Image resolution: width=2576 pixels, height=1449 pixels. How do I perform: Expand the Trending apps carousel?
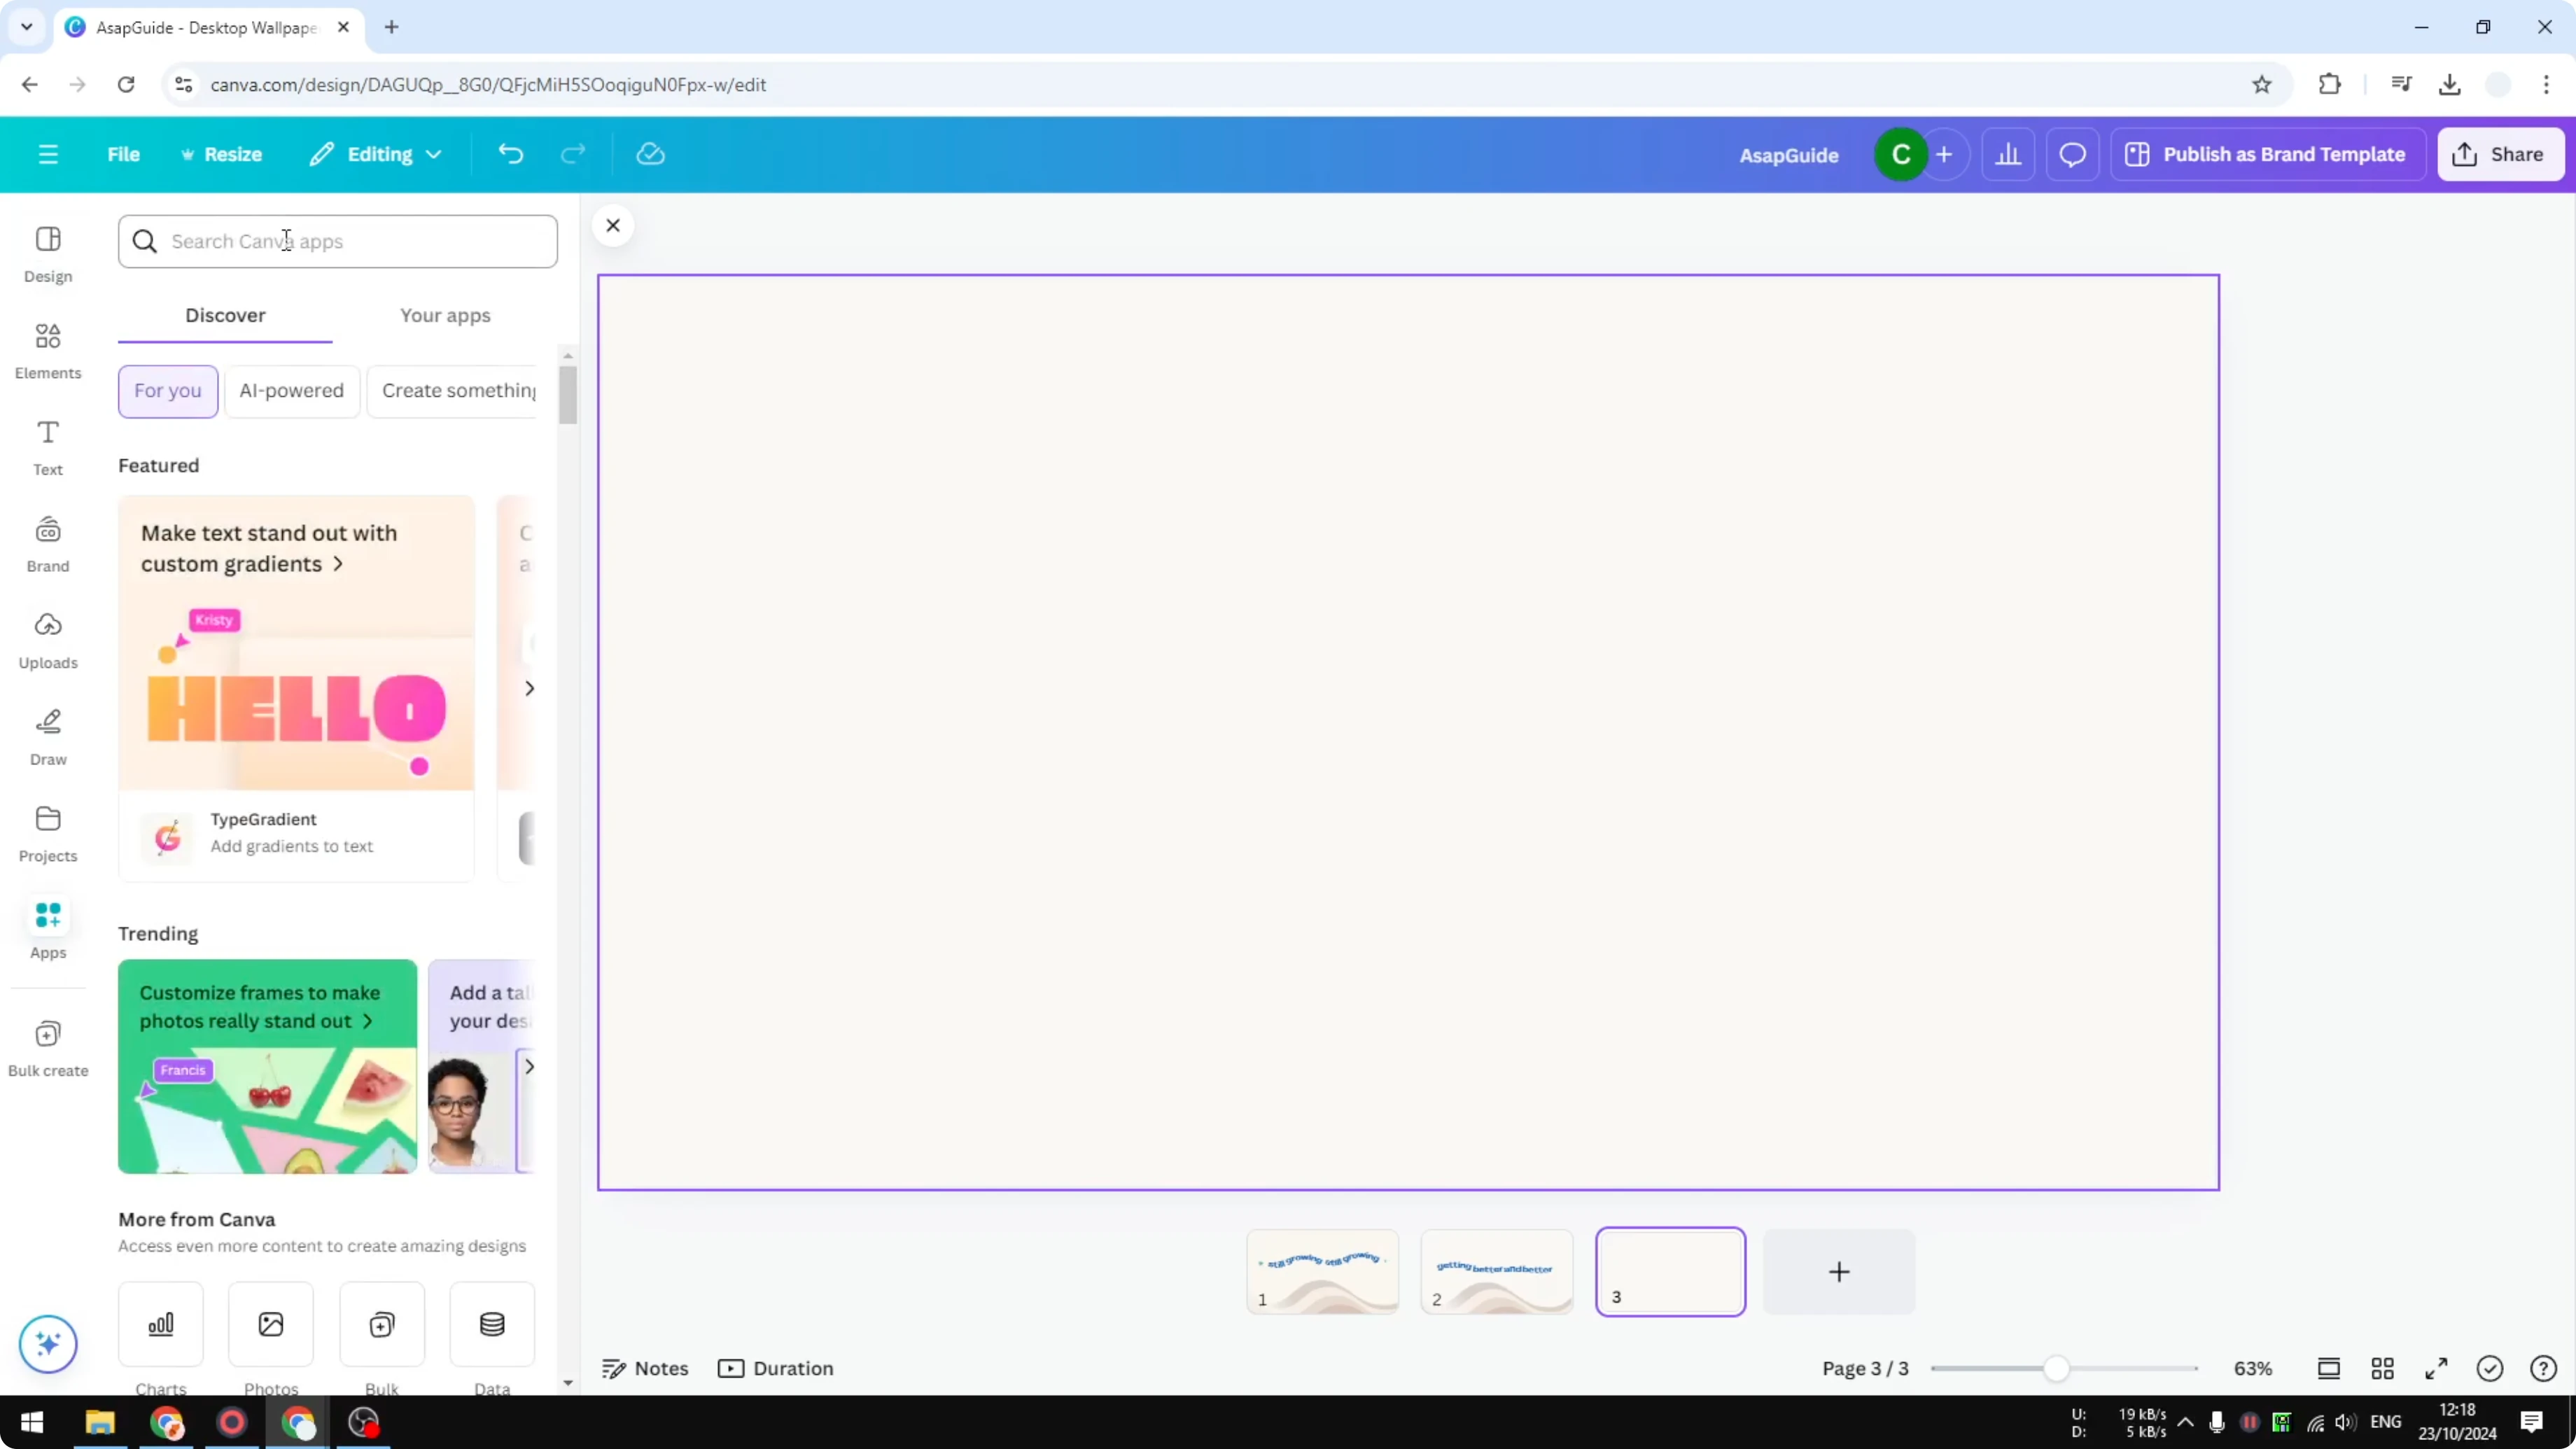pyautogui.click(x=529, y=1066)
